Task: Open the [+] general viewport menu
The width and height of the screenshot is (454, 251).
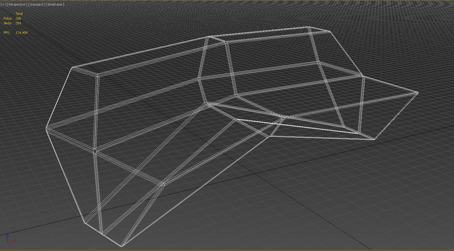Action: click(x=3, y=4)
